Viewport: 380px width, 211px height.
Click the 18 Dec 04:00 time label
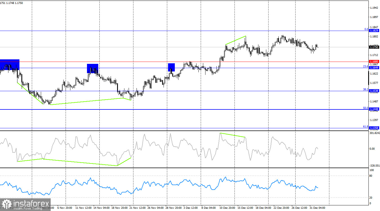tap(264, 208)
